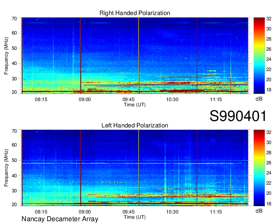Click the 11:15 time tick on top plot
The width and height of the screenshot is (276, 224).
[216, 99]
